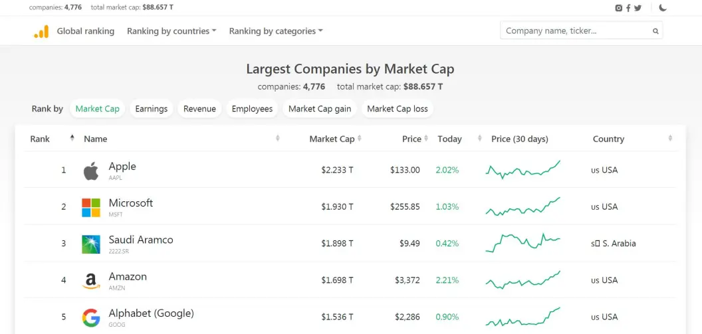Toggle dark mode moon icon
This screenshot has width=702, height=334.
[663, 7]
